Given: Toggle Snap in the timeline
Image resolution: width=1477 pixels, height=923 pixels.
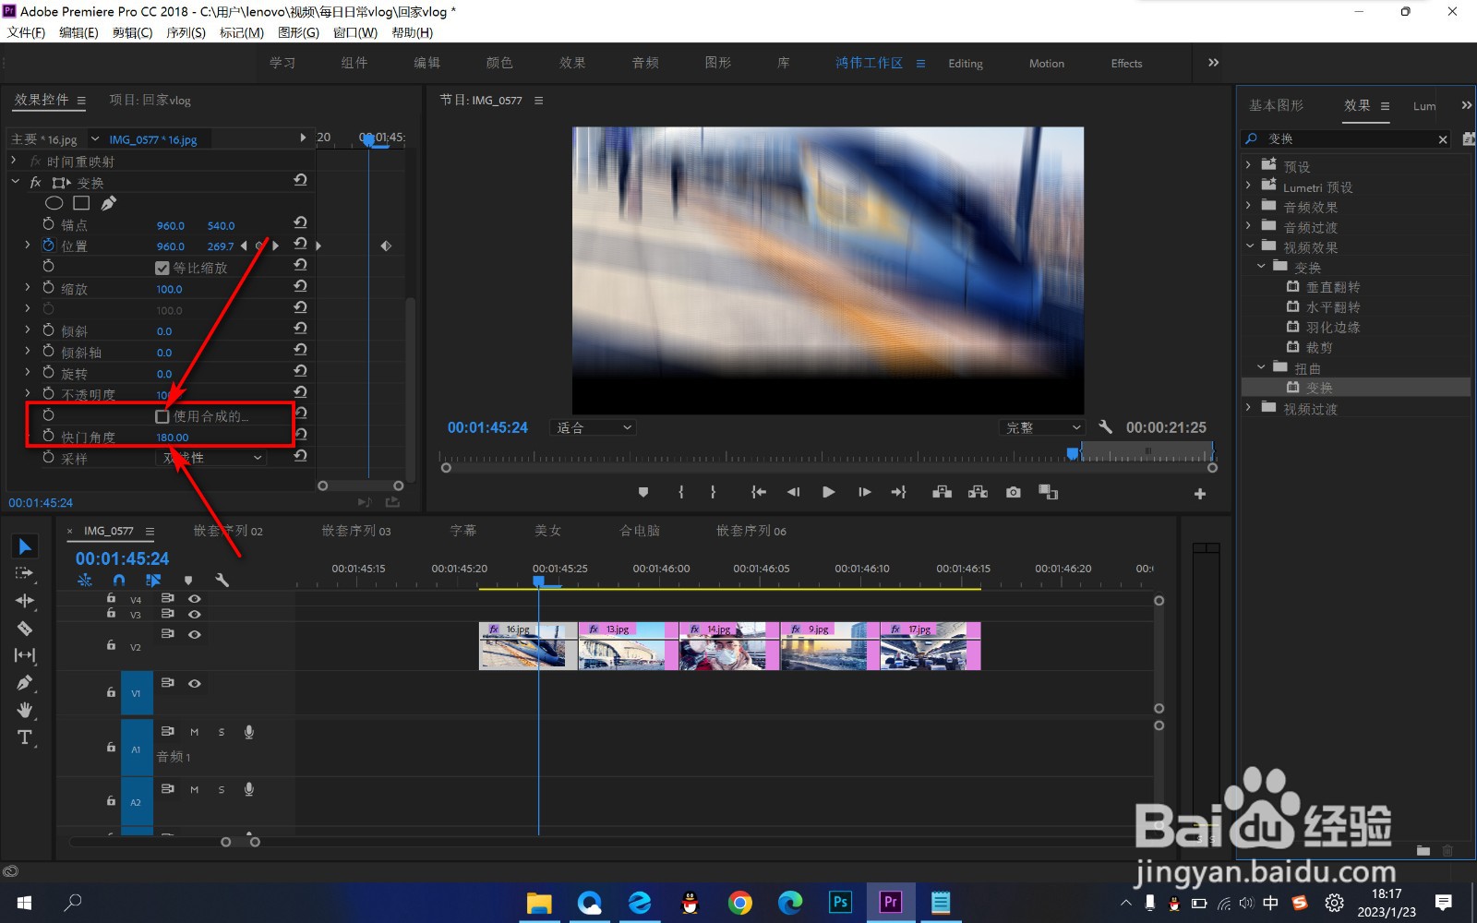Looking at the screenshot, I should click(119, 580).
